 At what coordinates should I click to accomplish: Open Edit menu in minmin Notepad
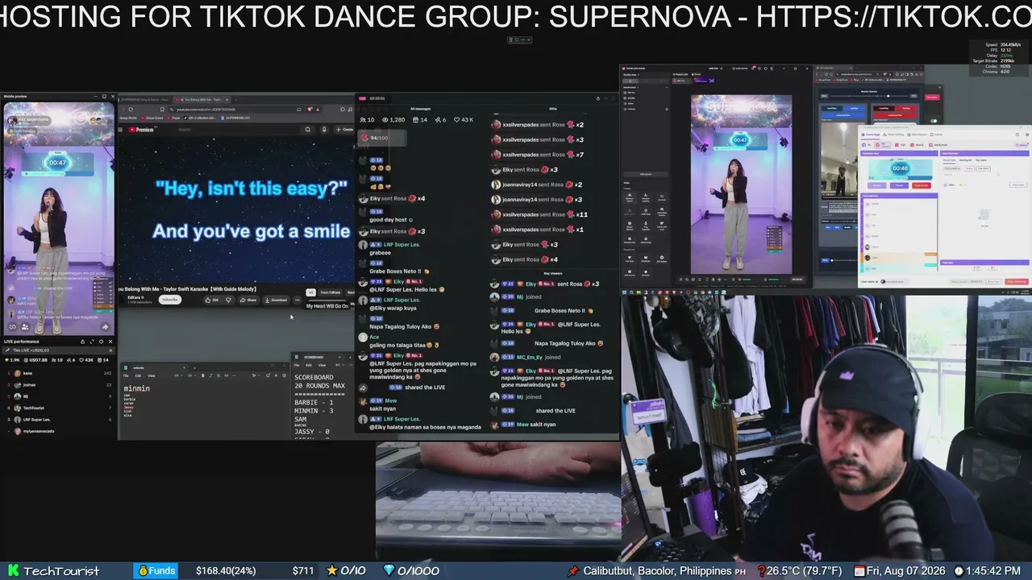(x=138, y=375)
